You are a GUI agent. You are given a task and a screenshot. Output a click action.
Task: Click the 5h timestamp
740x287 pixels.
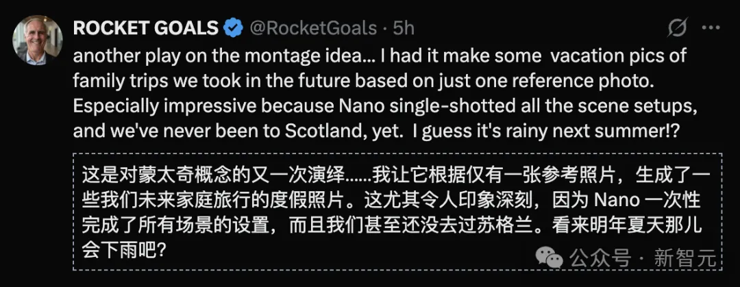(x=404, y=28)
